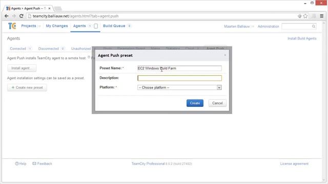Switch to Disconnected agents tab

(49, 49)
